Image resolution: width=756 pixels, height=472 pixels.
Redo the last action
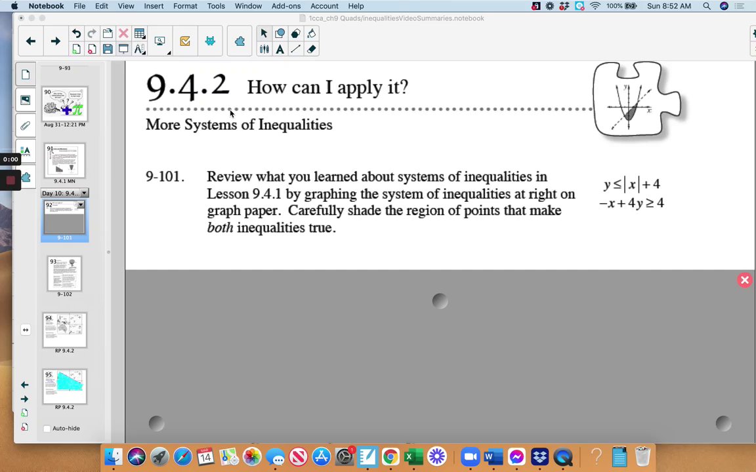coord(92,33)
